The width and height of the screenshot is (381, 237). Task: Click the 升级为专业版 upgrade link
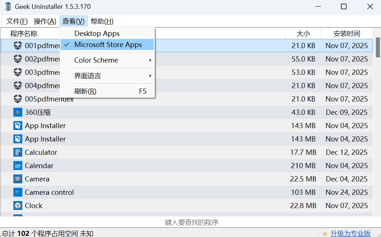pos(349,233)
